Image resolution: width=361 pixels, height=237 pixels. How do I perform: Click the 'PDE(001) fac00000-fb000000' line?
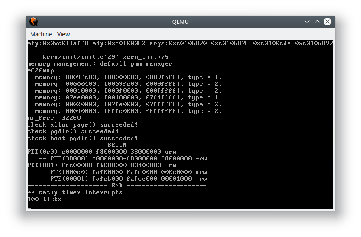tap(102, 165)
